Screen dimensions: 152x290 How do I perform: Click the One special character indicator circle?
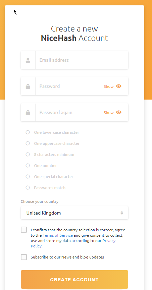[28, 177]
